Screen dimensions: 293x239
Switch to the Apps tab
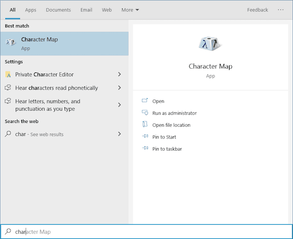tap(31, 10)
